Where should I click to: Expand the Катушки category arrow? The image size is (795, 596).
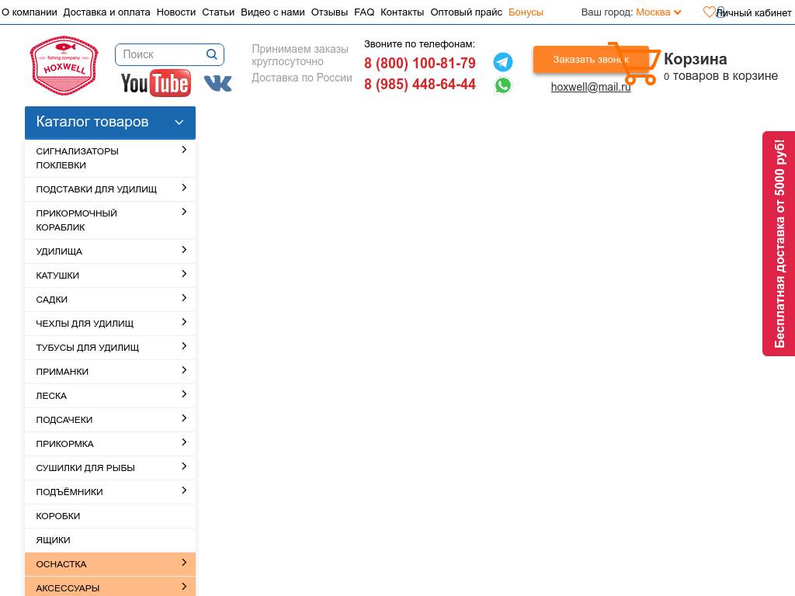click(184, 274)
